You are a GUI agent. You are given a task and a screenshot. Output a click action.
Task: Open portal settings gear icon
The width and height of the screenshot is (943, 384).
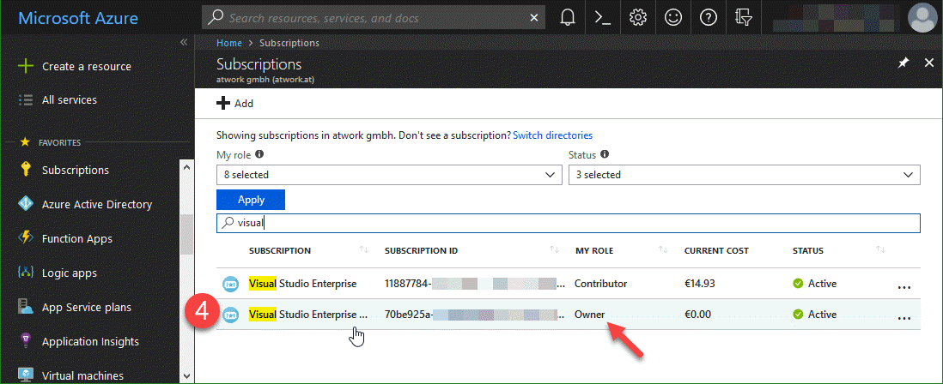[637, 18]
